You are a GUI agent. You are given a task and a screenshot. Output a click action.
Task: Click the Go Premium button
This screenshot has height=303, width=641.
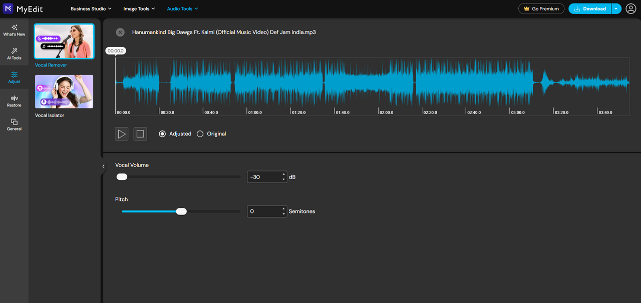coord(541,8)
